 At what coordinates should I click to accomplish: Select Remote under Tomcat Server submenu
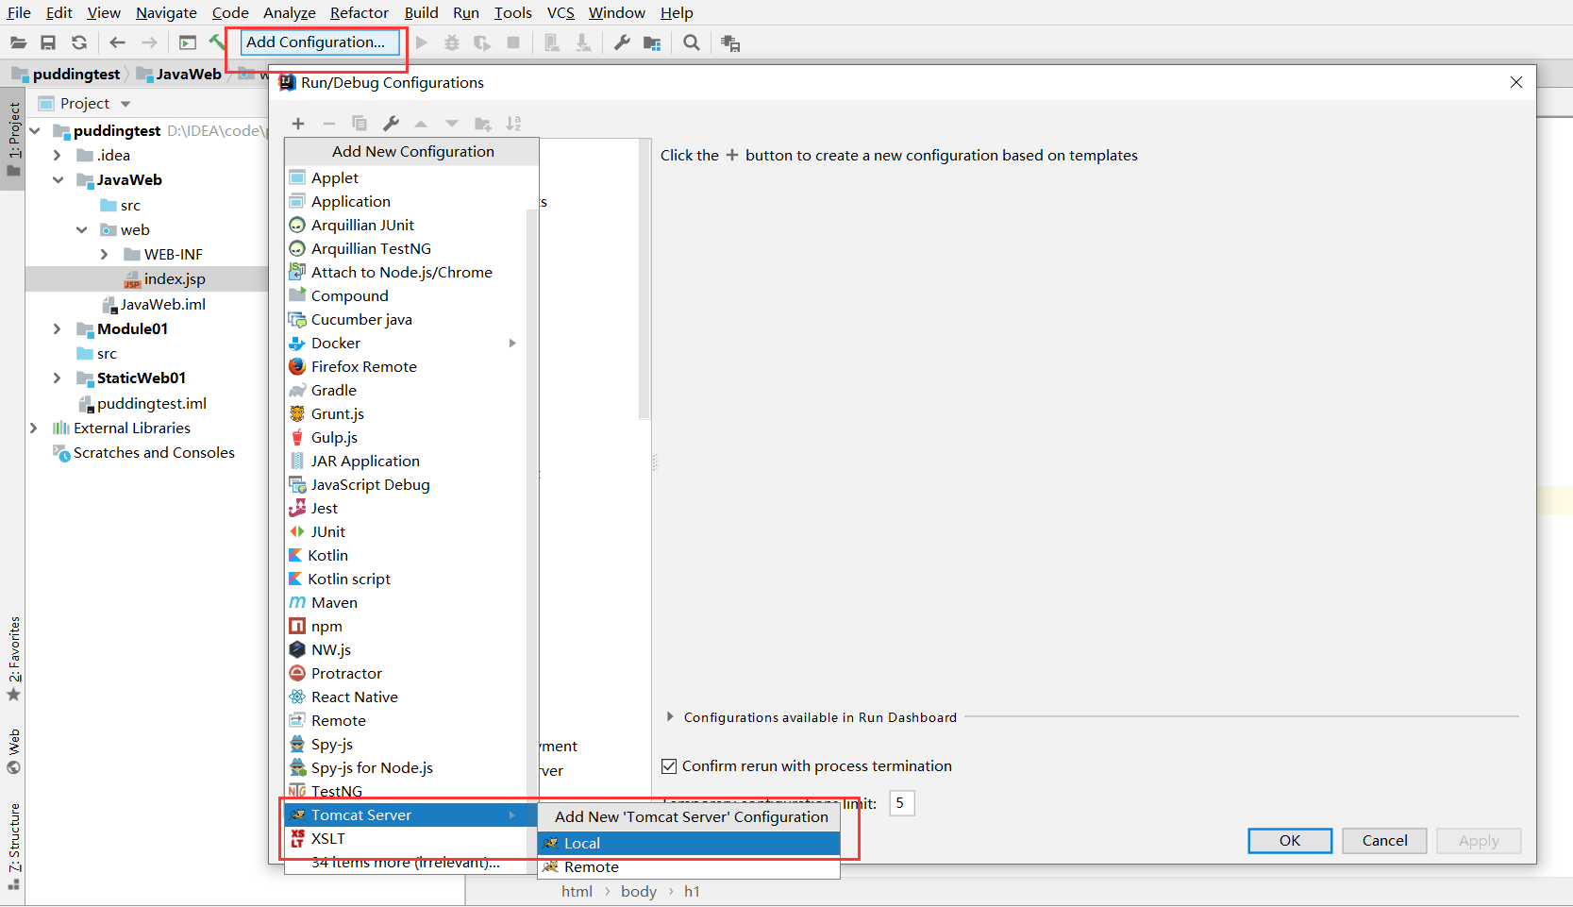pyautogui.click(x=689, y=867)
